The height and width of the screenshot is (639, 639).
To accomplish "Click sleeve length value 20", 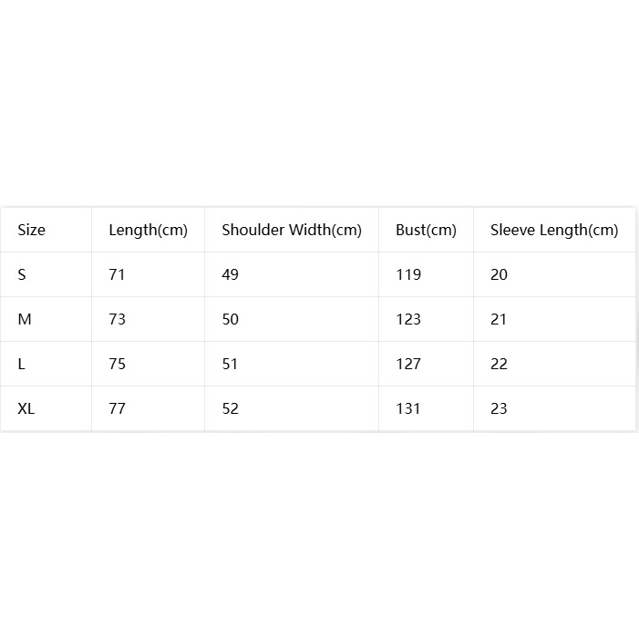I will [x=499, y=274].
